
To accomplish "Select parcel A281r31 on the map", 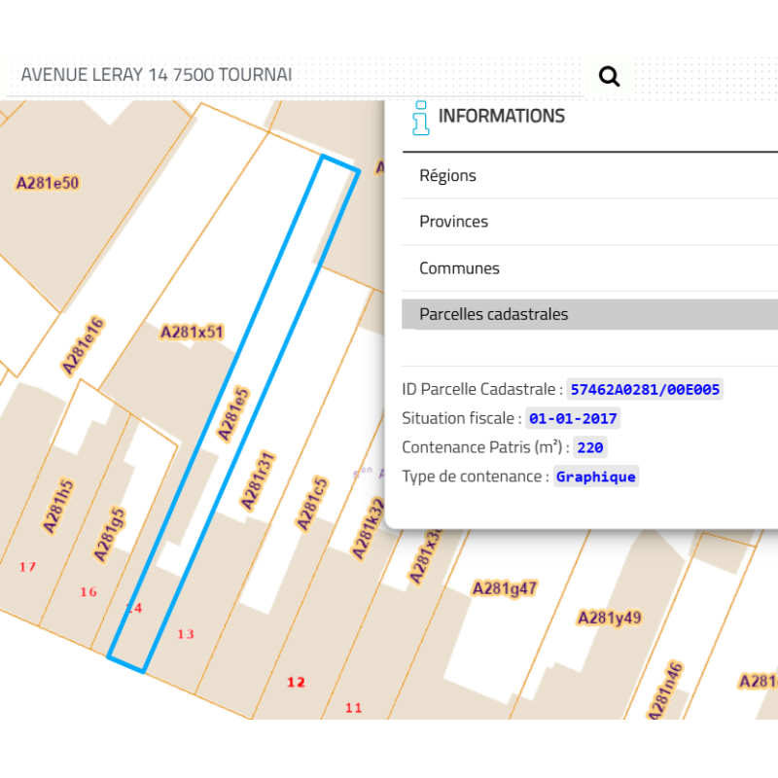I will coord(259,479).
